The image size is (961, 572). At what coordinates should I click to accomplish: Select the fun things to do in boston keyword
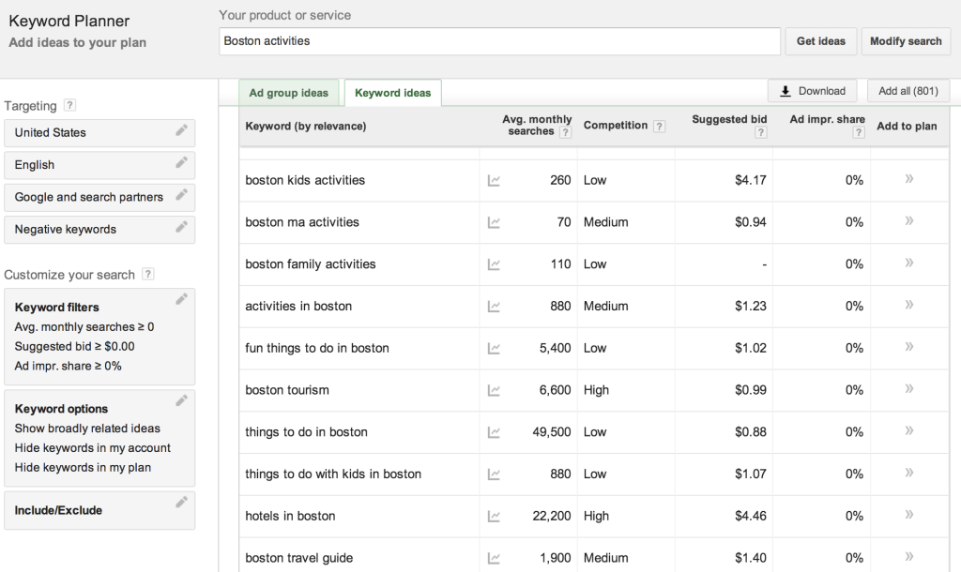coord(317,348)
